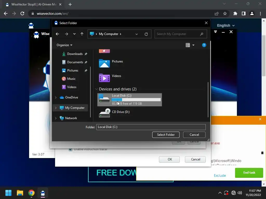Select Videos in the sidebar
This screenshot has height=199, width=266.
tap(72, 87)
